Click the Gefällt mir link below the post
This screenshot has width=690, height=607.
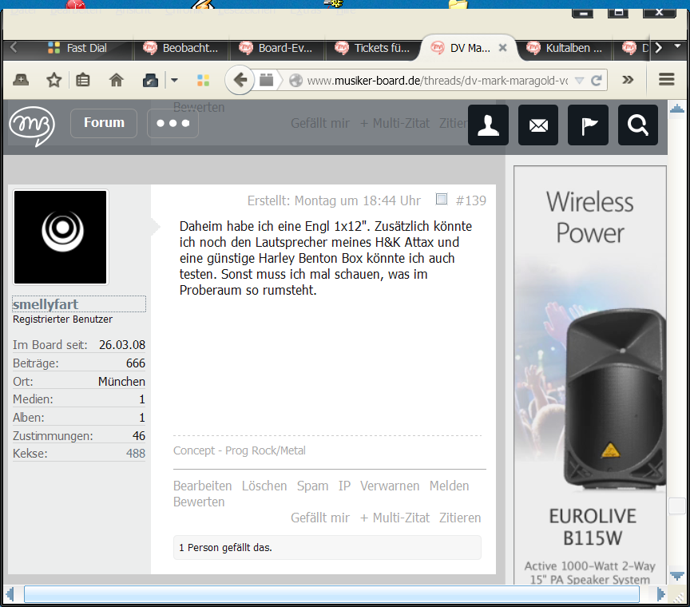tap(320, 518)
